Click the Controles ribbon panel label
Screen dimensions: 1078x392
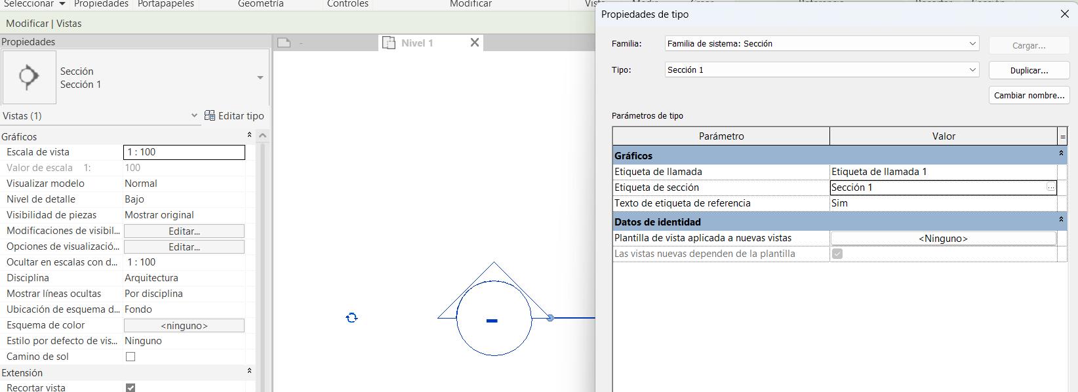(x=348, y=4)
